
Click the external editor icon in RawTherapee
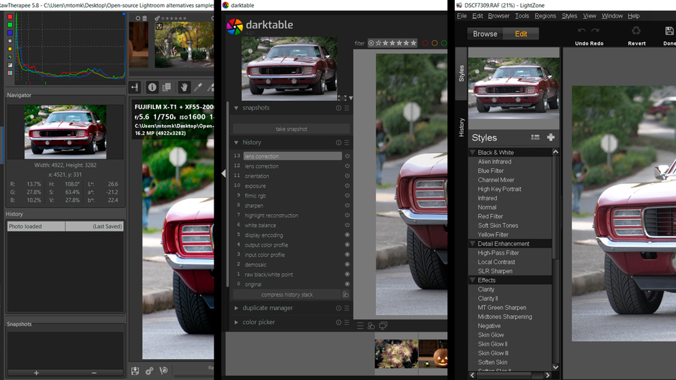[x=164, y=371]
